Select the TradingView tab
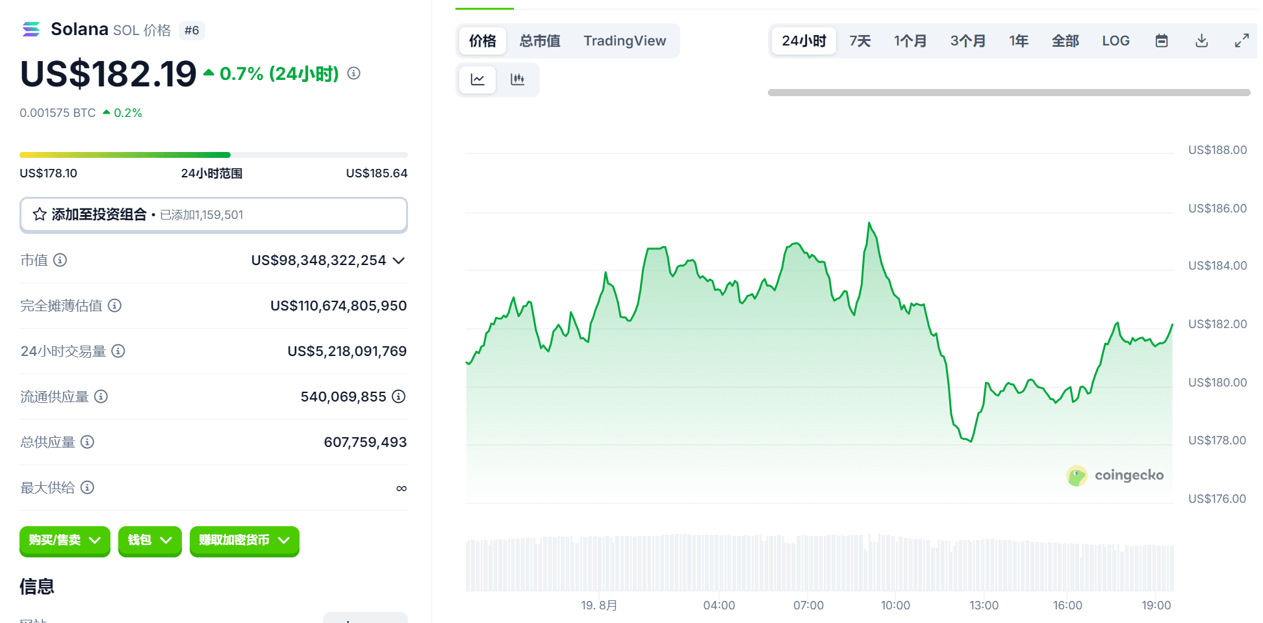Image resolution: width=1263 pixels, height=623 pixels. pyautogui.click(x=625, y=41)
